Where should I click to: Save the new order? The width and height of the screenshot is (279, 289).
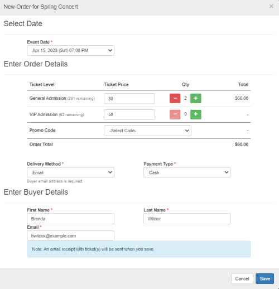[264, 278]
